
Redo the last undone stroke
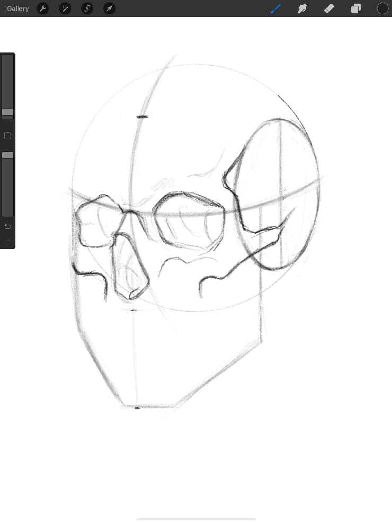7,241
